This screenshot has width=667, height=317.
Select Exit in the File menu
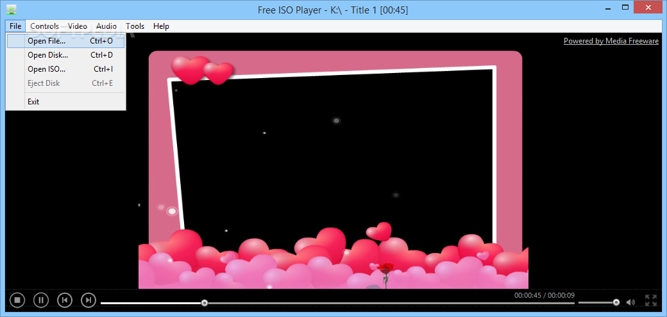[66, 102]
